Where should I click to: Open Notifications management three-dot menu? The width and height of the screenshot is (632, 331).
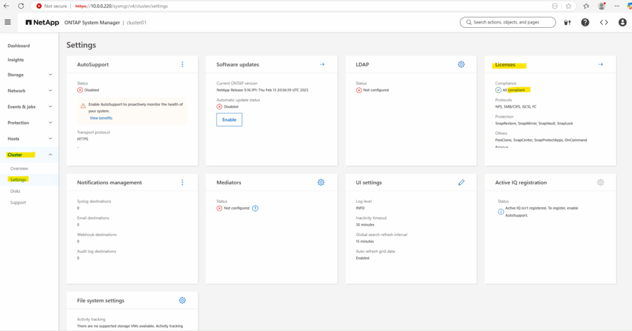pos(182,182)
